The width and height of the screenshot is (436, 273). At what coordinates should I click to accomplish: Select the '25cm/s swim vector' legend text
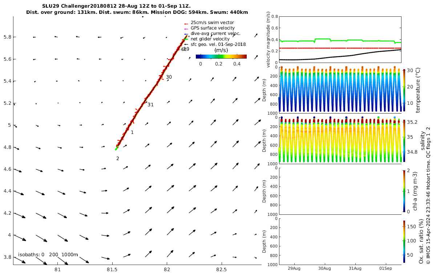[x=212, y=23]
